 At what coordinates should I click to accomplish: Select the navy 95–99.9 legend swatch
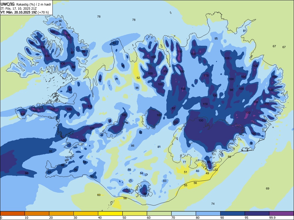pyautogui.click(x=257, y=214)
